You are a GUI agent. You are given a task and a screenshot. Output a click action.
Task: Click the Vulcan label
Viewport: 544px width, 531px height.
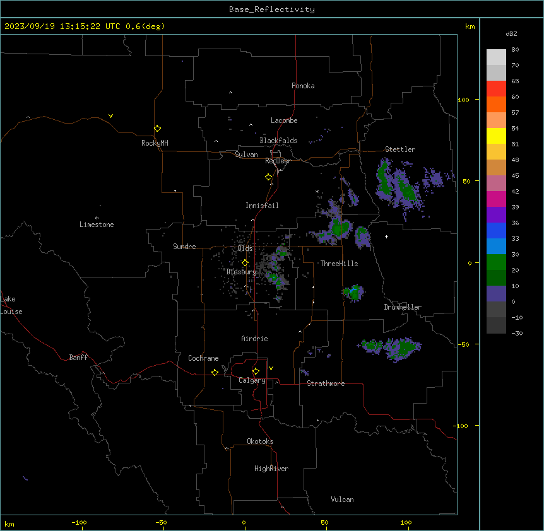point(343,499)
